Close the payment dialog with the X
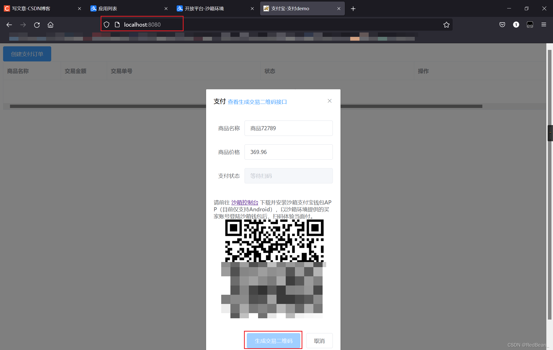Image resolution: width=553 pixels, height=350 pixels. [329, 101]
